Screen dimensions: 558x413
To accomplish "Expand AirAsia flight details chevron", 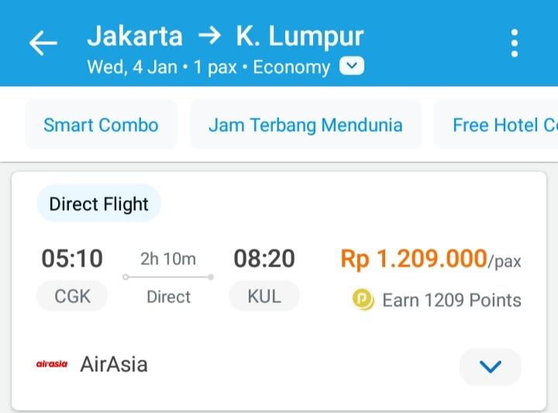I will coord(491,367).
